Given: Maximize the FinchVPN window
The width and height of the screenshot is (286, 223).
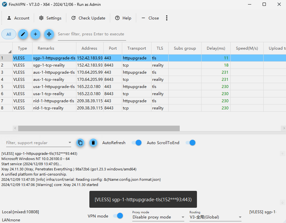Looking at the screenshot, I should (x=264, y=4).
